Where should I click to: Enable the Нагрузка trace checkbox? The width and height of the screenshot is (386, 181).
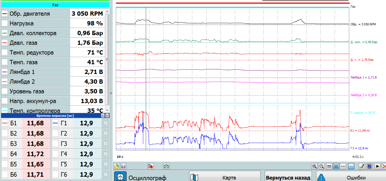coord(5,24)
